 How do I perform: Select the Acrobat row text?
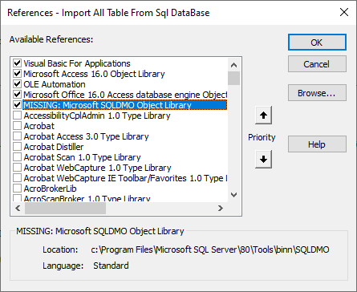click(39, 126)
